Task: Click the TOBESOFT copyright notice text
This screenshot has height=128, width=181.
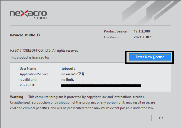Action: click(44, 51)
